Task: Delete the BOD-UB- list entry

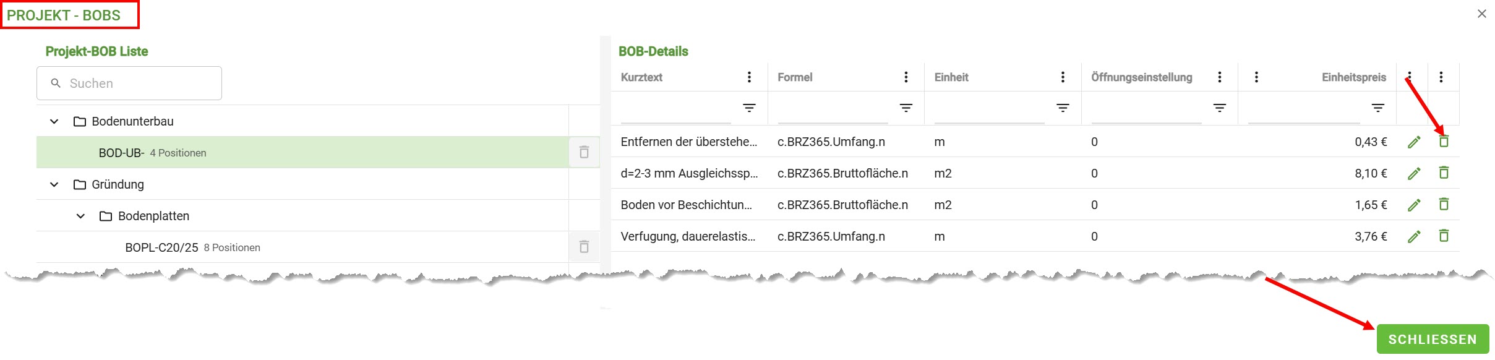Action: (x=583, y=152)
